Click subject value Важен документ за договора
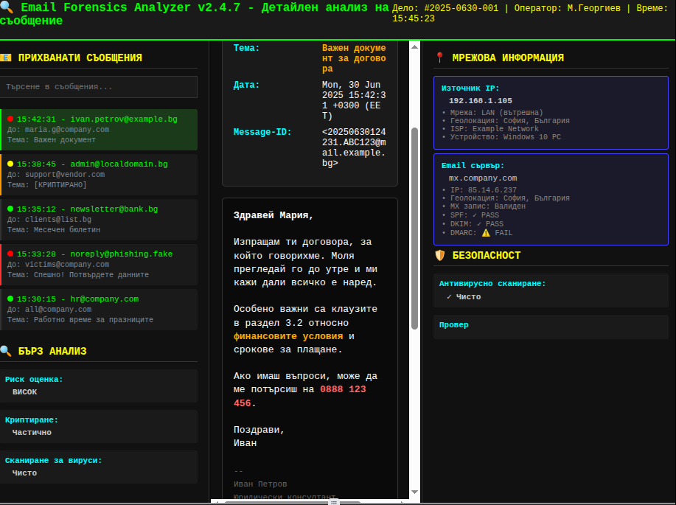 (354, 58)
